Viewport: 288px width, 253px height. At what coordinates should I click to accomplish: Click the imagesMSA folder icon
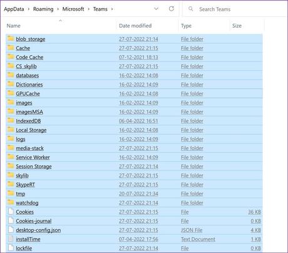11,111
